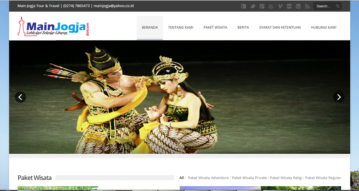
Task: Filter by Paket Wisata Private
Action: [249, 178]
